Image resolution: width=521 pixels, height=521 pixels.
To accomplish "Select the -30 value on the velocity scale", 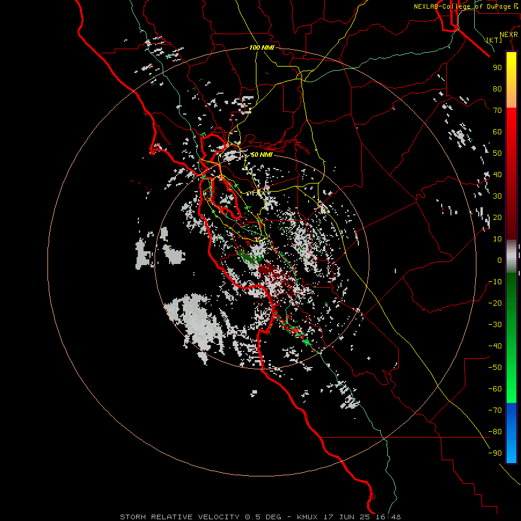I will pyautogui.click(x=495, y=325).
